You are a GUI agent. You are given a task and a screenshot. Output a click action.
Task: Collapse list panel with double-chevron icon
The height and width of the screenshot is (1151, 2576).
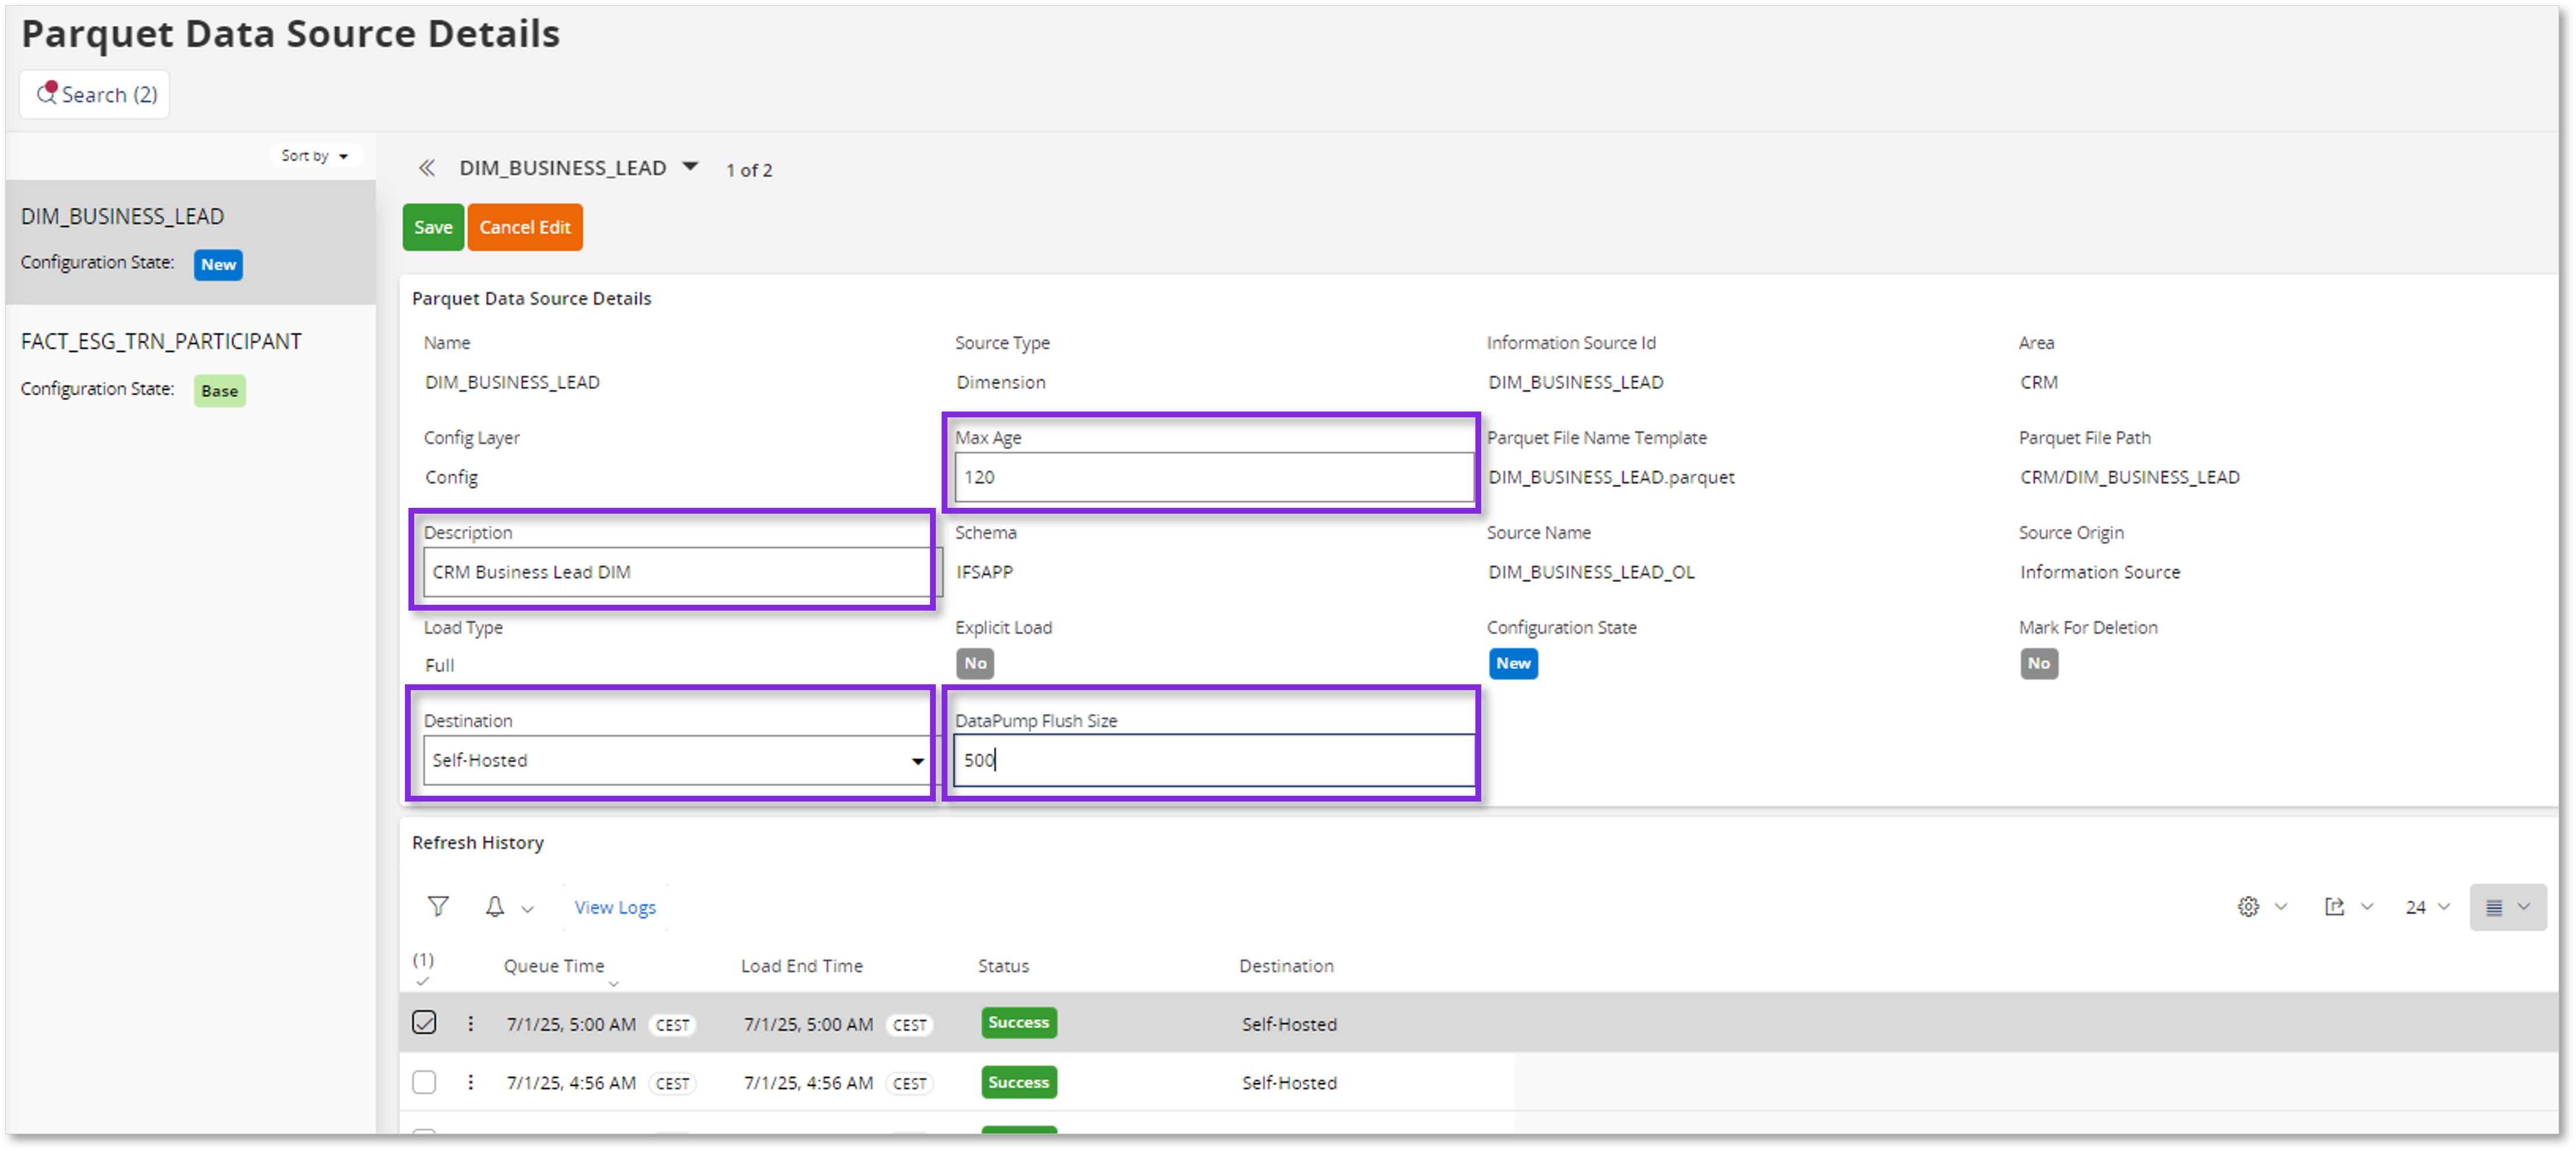427,168
